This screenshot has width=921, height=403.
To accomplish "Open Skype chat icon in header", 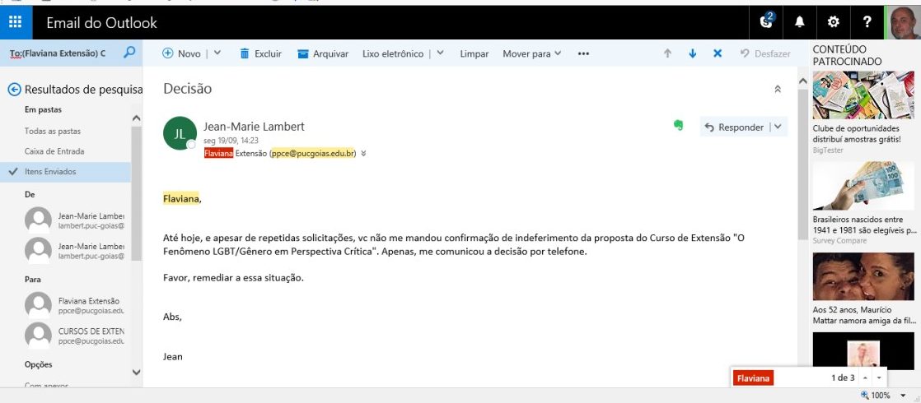I will 766,22.
